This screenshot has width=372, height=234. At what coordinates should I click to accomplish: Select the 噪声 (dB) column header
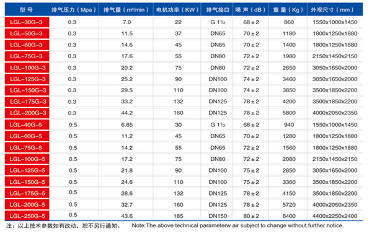(250, 10)
